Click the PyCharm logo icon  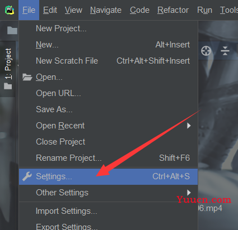point(10,10)
